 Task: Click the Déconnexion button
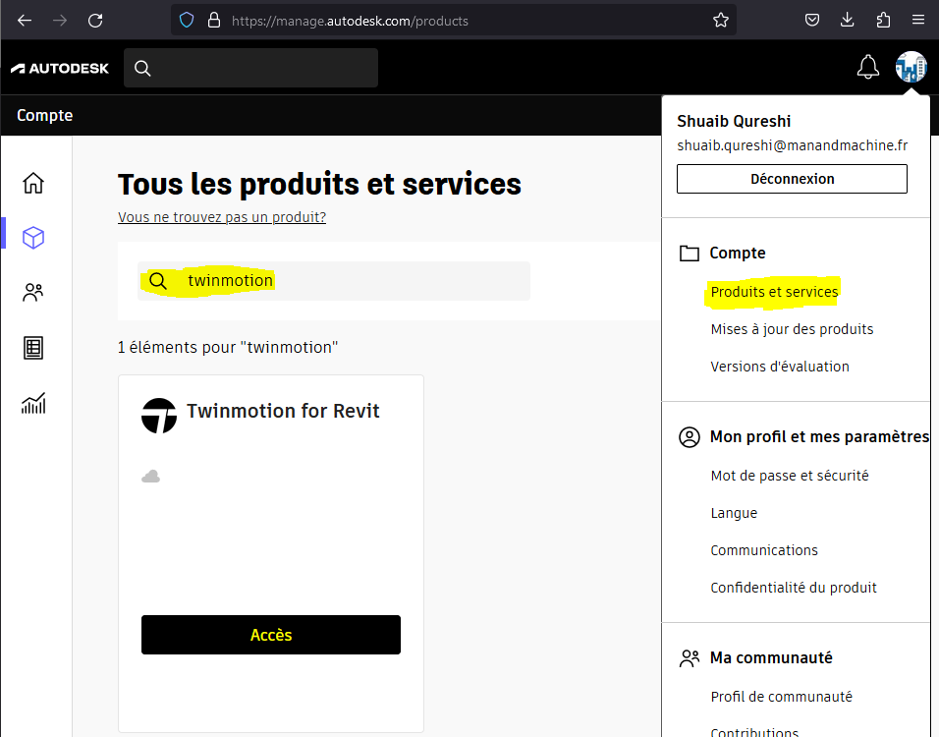coord(792,179)
